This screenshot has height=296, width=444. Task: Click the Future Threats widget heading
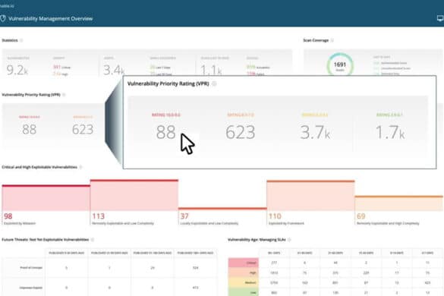coord(46,240)
